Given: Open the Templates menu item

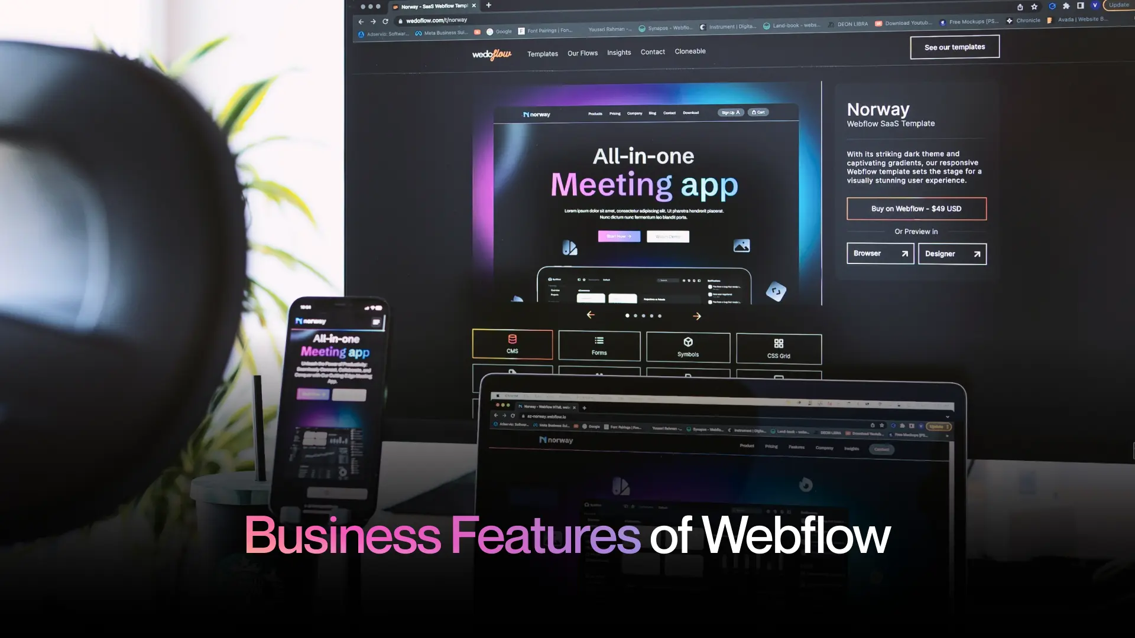Looking at the screenshot, I should point(543,51).
